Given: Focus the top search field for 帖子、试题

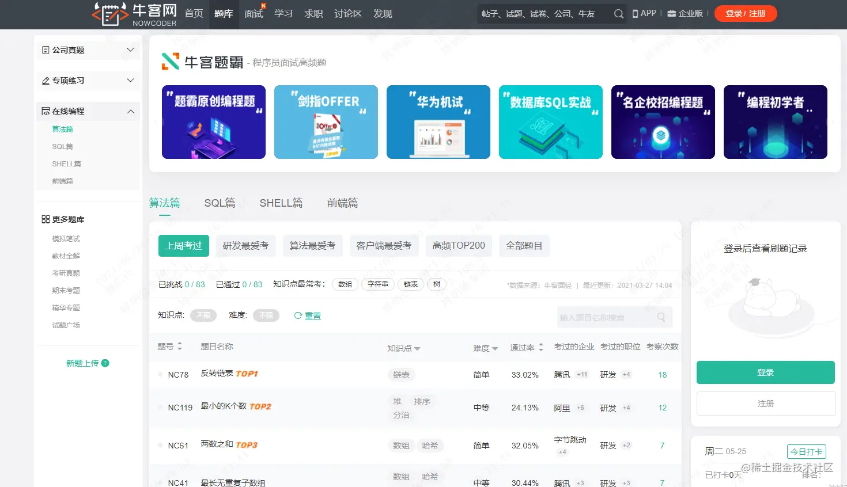Looking at the screenshot, I should 544,14.
